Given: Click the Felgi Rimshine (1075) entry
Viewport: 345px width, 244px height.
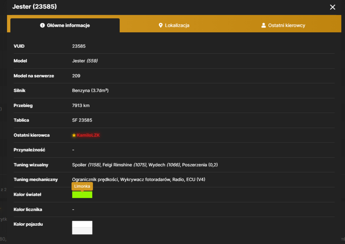Looking at the screenshot, I should [x=124, y=165].
